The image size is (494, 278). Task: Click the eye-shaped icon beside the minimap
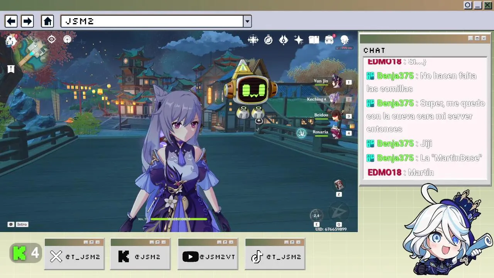coord(52,39)
